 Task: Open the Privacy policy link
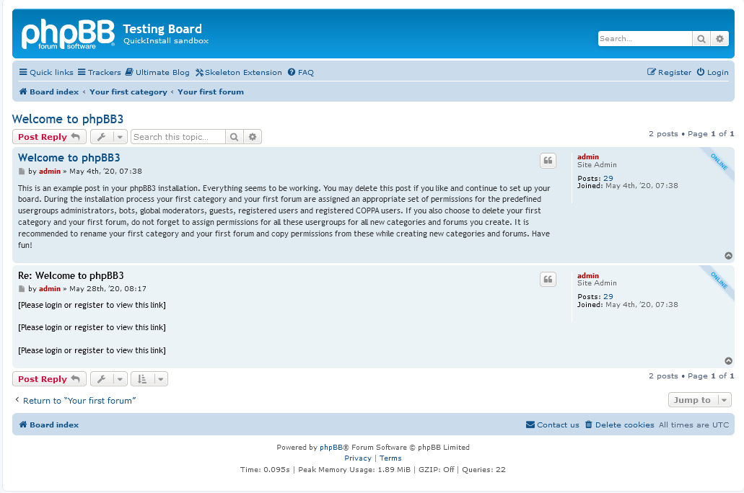[358, 458]
